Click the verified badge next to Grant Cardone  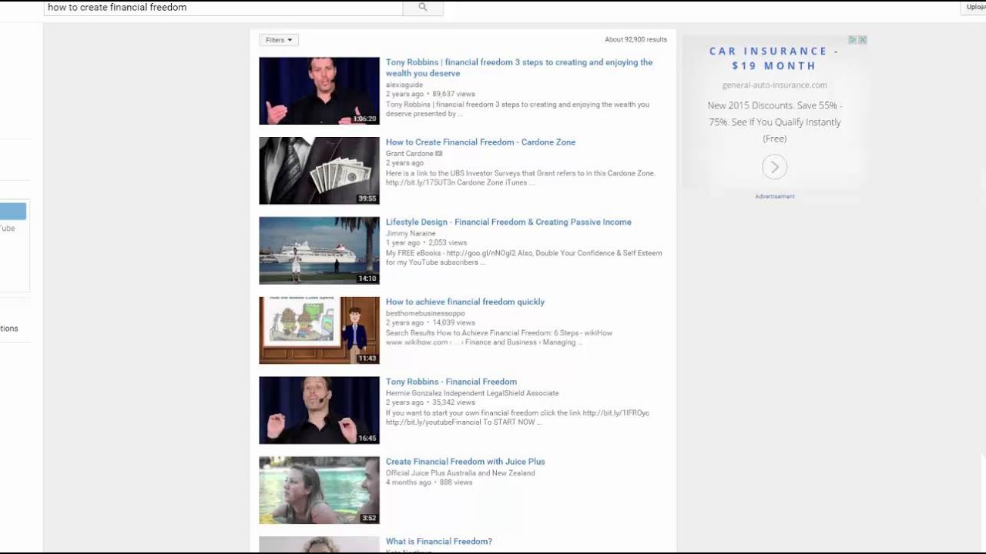[x=439, y=154]
